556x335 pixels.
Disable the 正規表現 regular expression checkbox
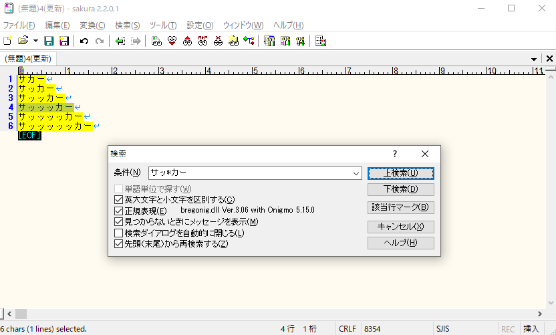click(119, 211)
